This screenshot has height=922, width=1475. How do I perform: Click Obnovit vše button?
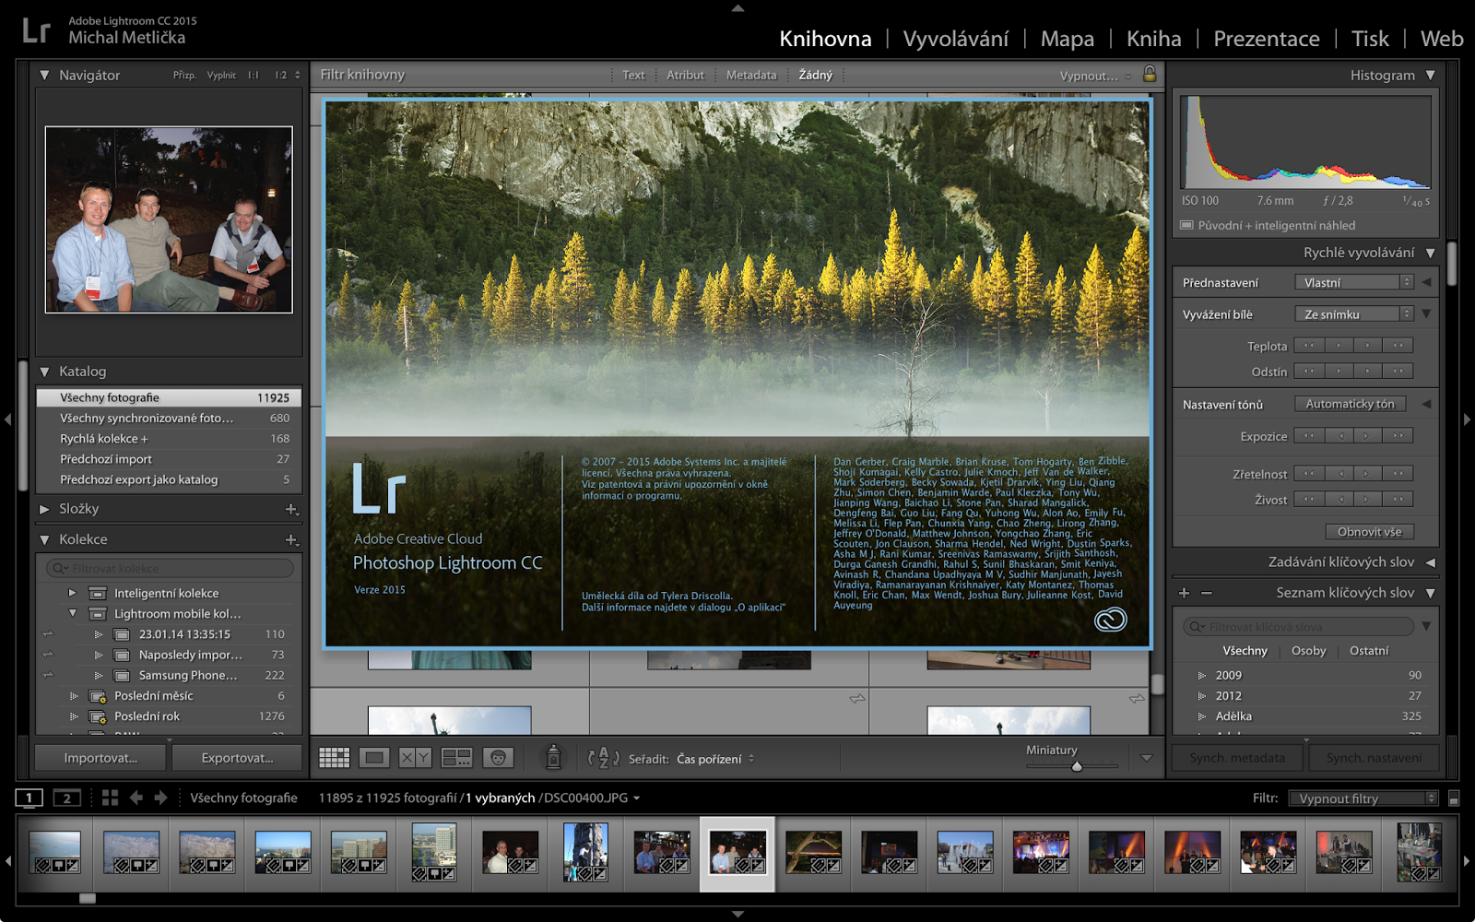[x=1369, y=532]
